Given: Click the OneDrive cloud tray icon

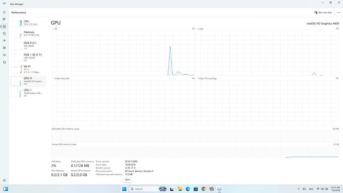Looking at the screenshot, I should (x=304, y=189).
